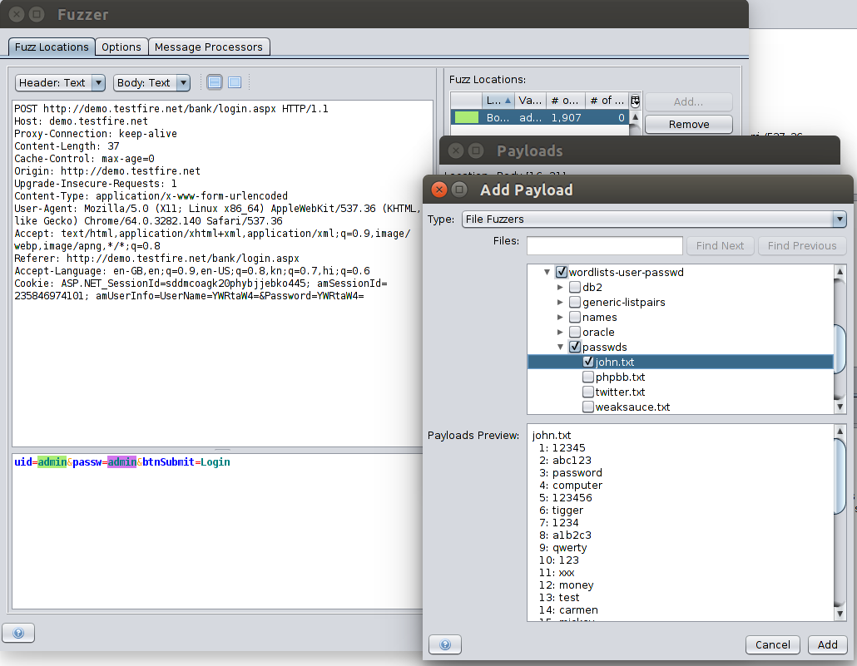The height and width of the screenshot is (666, 857).
Task: Open the Header: Text dropdown
Action: point(97,81)
